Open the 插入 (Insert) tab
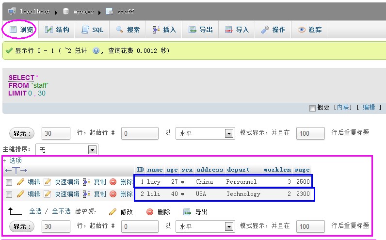 pos(164,30)
